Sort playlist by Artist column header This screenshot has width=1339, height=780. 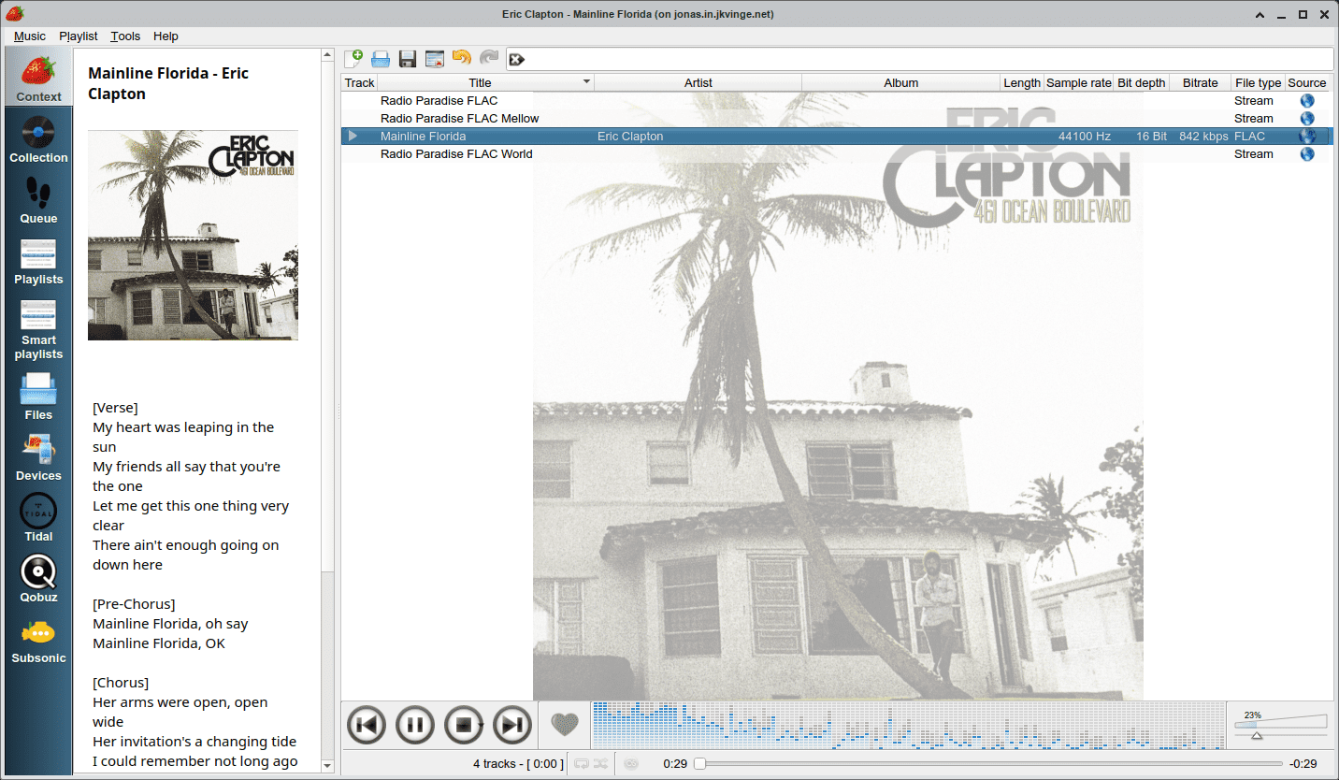point(698,82)
